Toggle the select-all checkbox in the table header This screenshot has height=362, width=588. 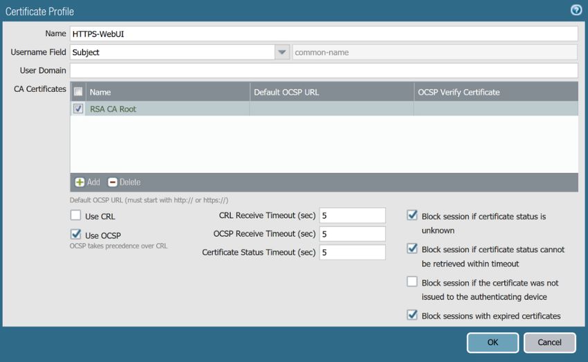coord(78,91)
